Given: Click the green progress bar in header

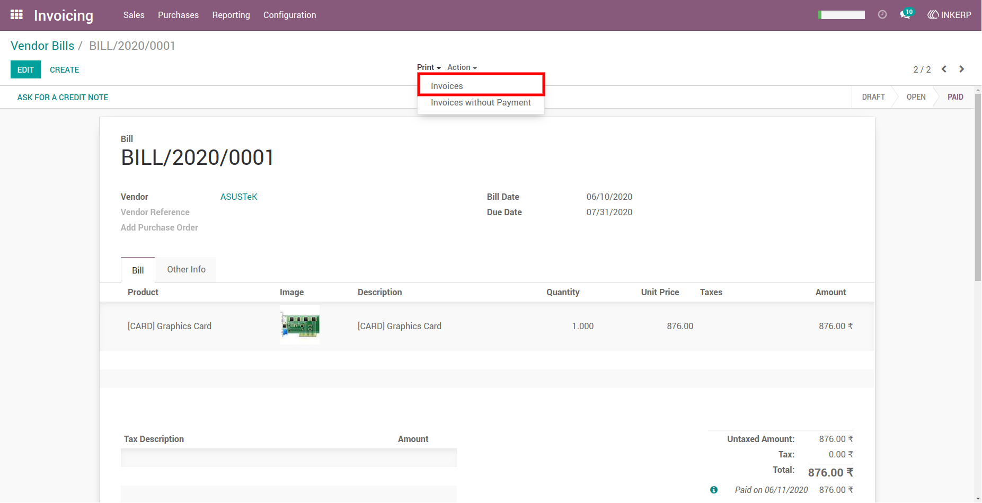Looking at the screenshot, I should (842, 15).
